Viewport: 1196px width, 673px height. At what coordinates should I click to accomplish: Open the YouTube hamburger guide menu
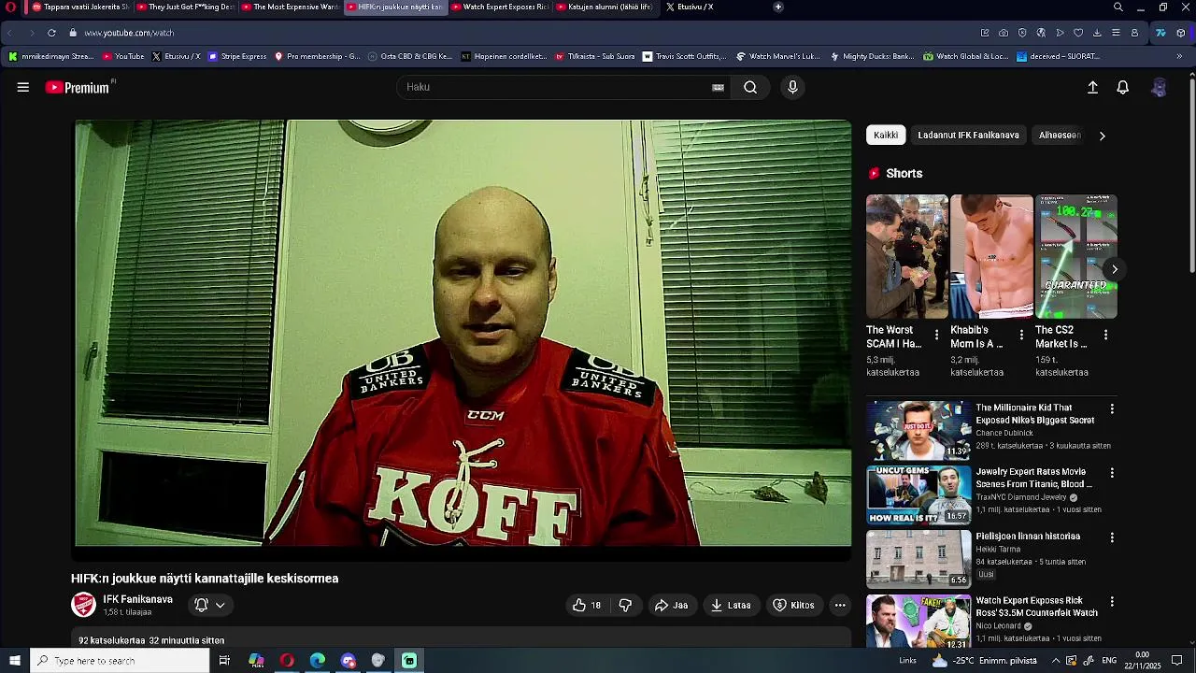click(x=23, y=87)
